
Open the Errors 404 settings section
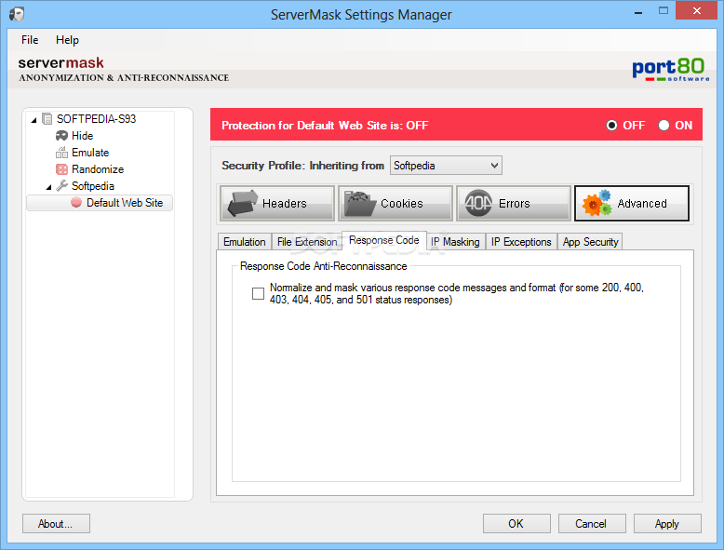pos(514,203)
